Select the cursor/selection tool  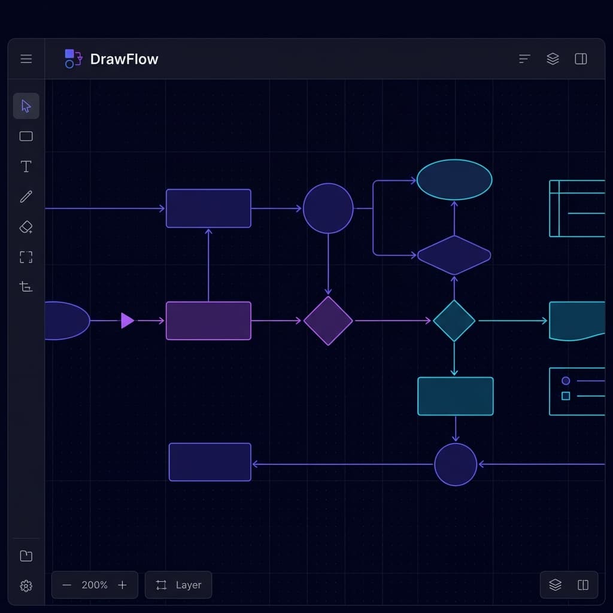(x=26, y=106)
